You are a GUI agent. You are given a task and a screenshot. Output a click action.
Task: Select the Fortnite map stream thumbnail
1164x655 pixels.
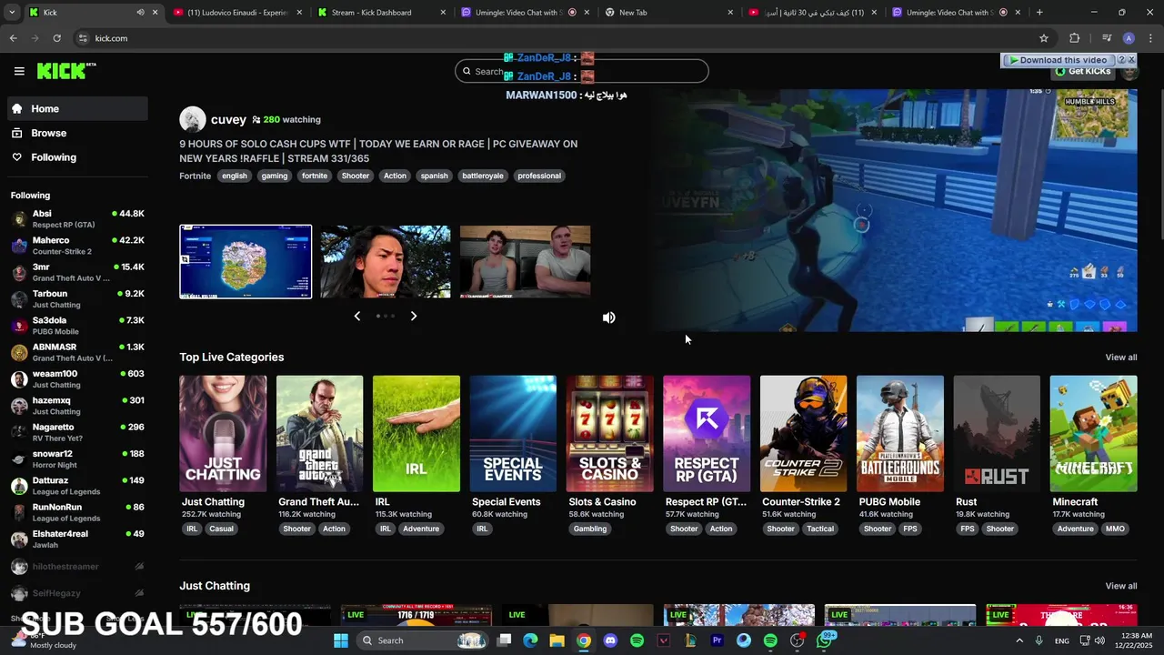246,262
